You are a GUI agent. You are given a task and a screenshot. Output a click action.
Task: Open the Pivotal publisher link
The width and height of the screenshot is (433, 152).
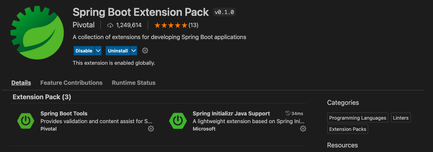pos(83,25)
